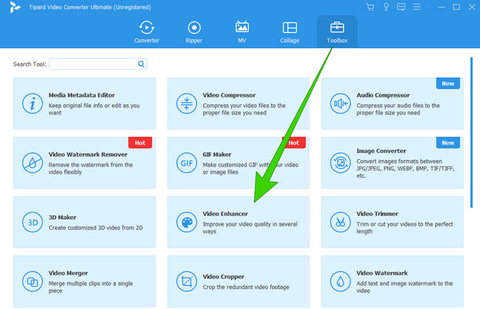Click "Remove the watermark from the" description
The height and width of the screenshot is (309, 480).
90,168
